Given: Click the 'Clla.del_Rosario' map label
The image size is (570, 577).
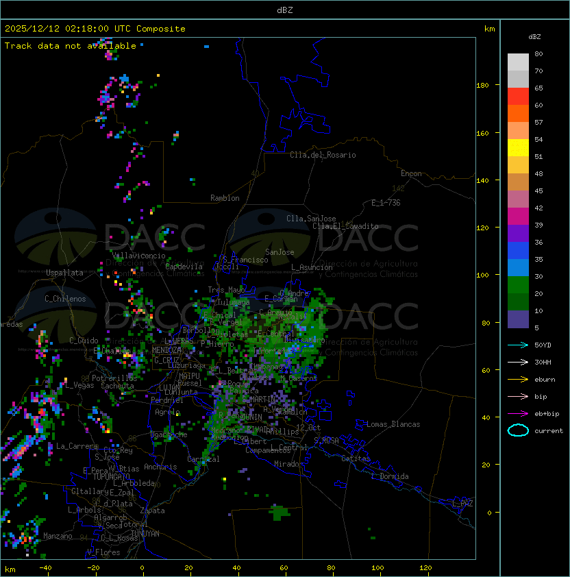Looking at the screenshot, I should point(323,155).
